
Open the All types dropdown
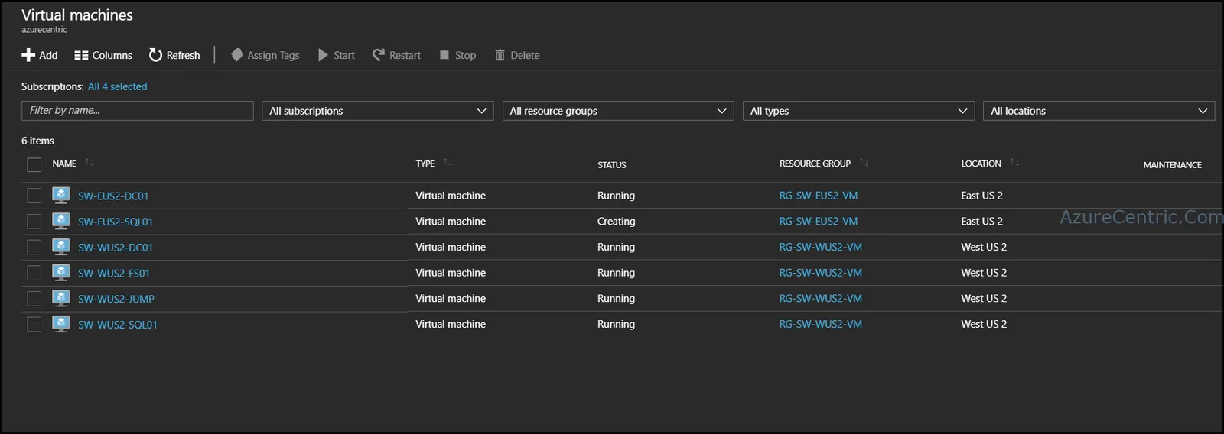858,111
